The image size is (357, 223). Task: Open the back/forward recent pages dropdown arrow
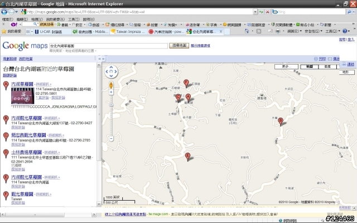(x=16, y=12)
